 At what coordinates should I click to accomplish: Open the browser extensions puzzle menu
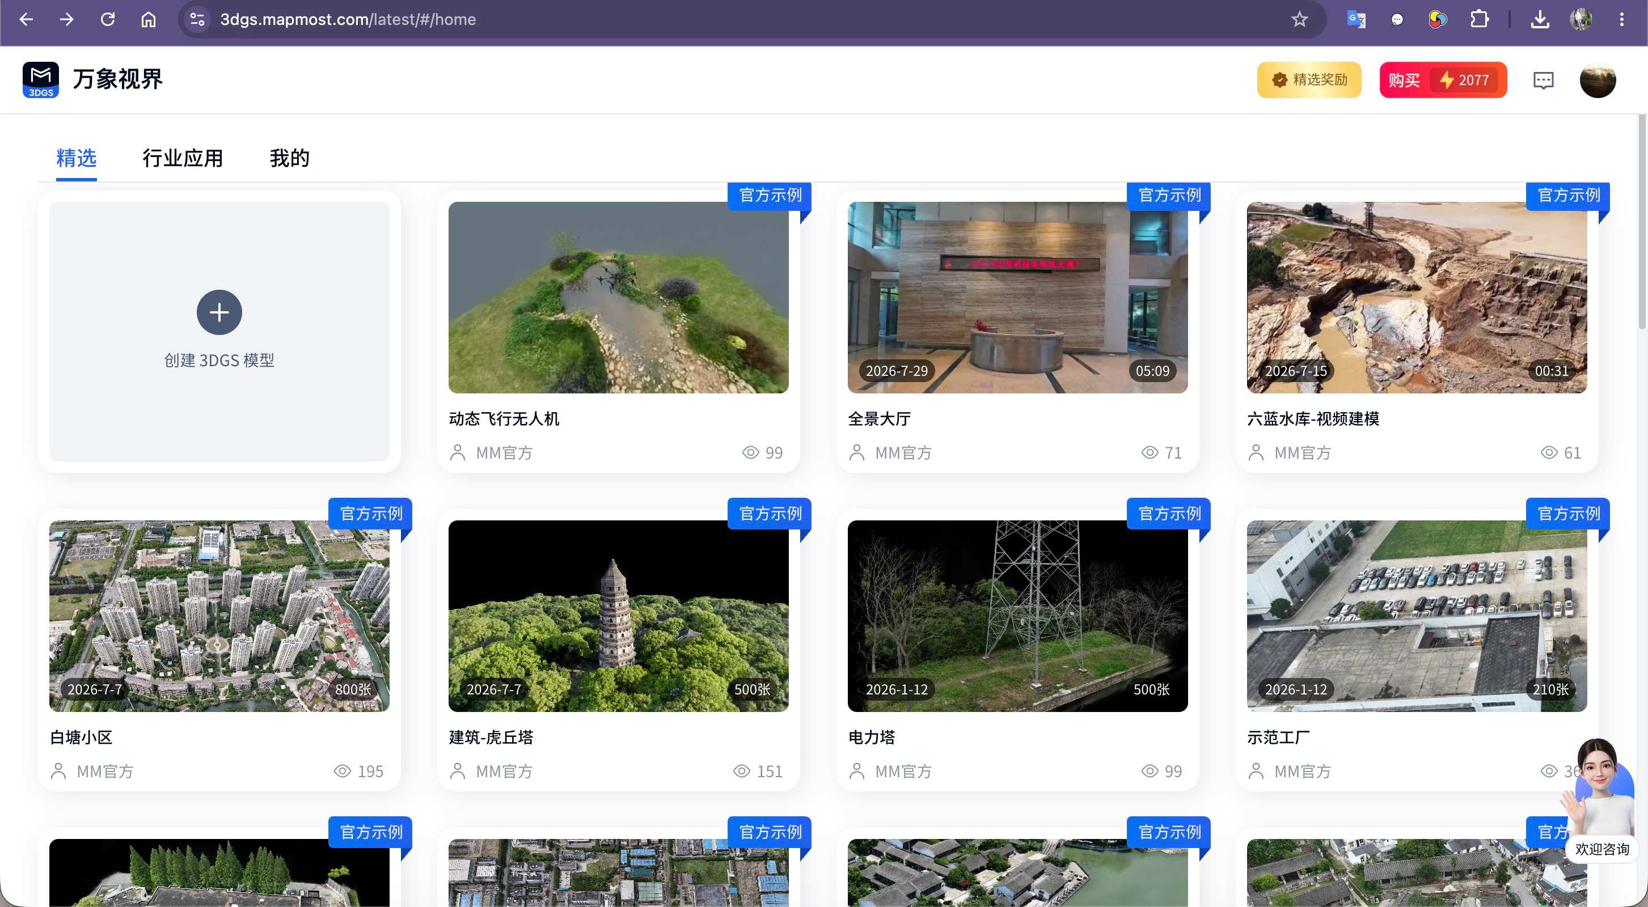[x=1478, y=19]
